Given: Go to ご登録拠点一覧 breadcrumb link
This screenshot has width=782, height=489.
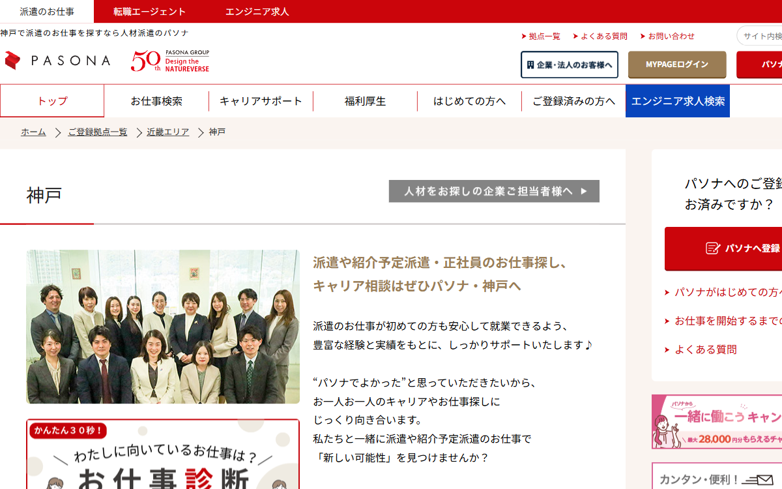Looking at the screenshot, I should pos(98,132).
